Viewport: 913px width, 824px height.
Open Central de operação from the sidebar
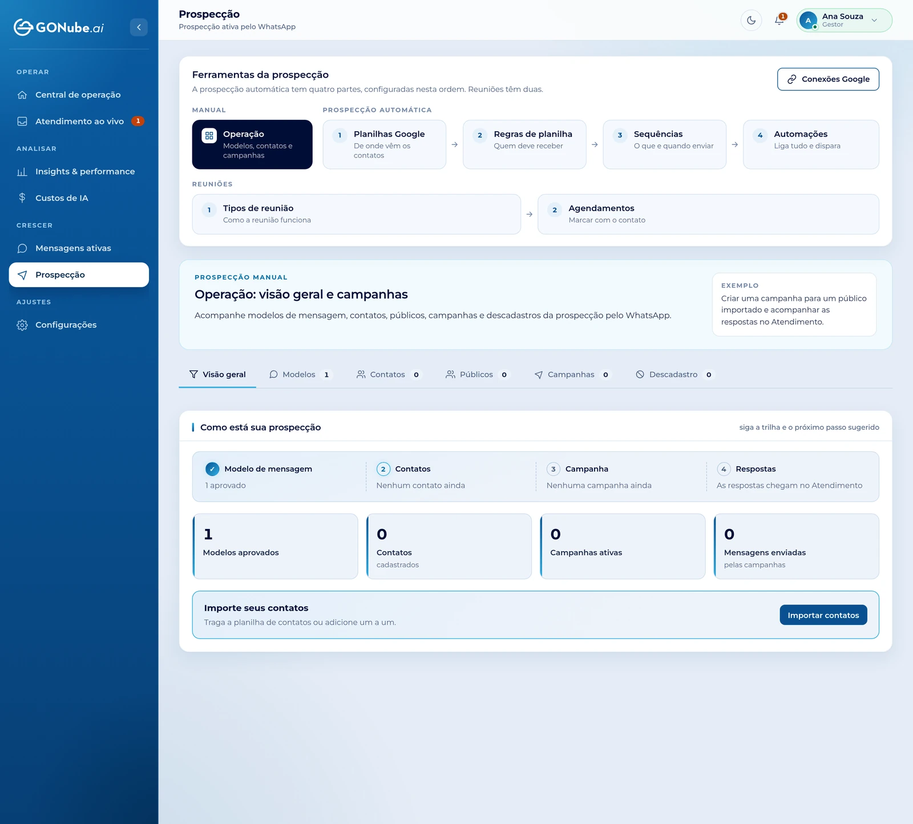tap(79, 95)
